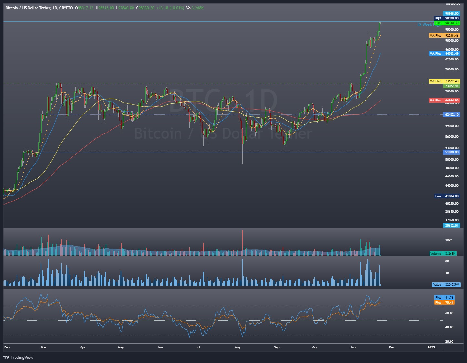Click the 56000.00 price axis tick
This screenshot has width=467, height=363.
point(452,137)
